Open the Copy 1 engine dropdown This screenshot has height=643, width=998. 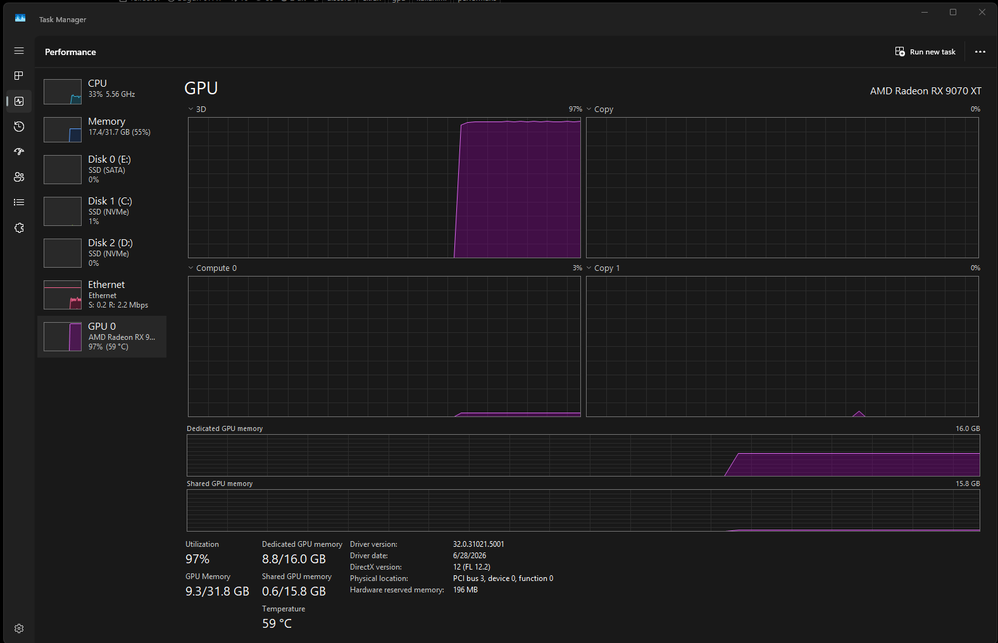pyautogui.click(x=603, y=268)
